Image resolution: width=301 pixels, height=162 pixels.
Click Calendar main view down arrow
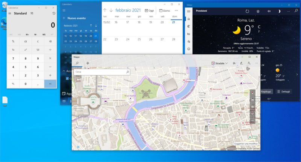tap(111, 10)
